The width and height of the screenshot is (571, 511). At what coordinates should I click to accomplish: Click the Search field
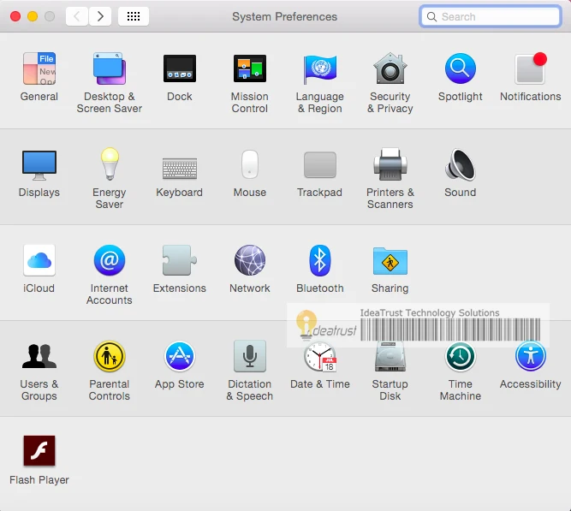tap(491, 16)
